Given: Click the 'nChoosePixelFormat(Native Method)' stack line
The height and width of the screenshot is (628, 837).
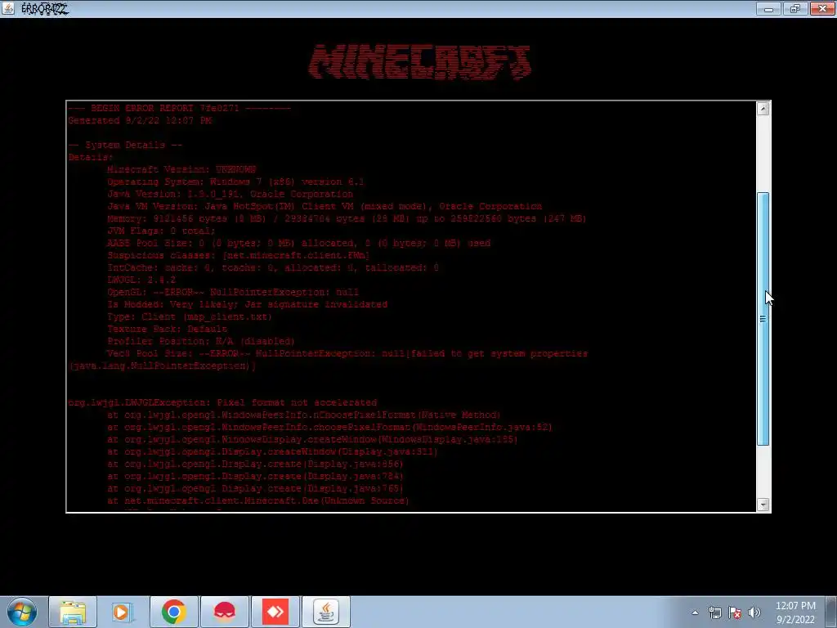Looking at the screenshot, I should [304, 415].
